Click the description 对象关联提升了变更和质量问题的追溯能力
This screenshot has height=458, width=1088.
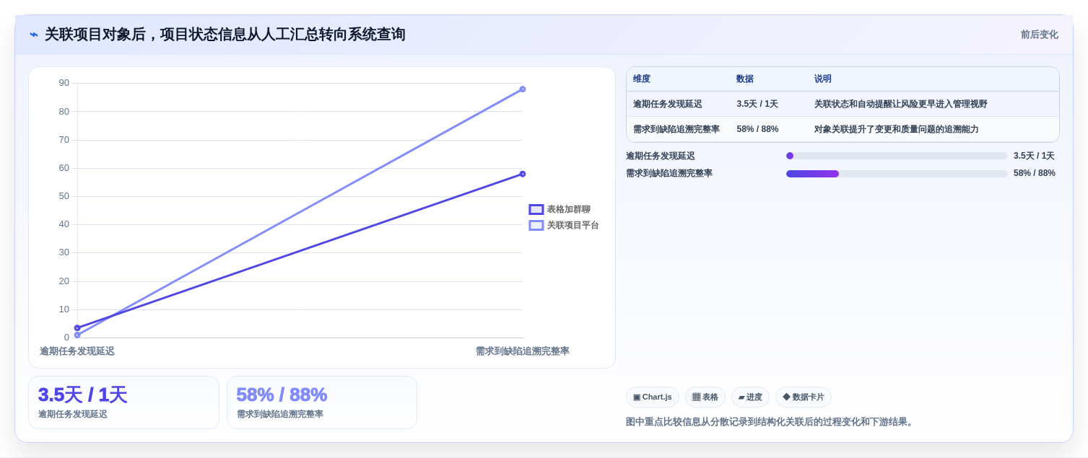[x=897, y=130]
